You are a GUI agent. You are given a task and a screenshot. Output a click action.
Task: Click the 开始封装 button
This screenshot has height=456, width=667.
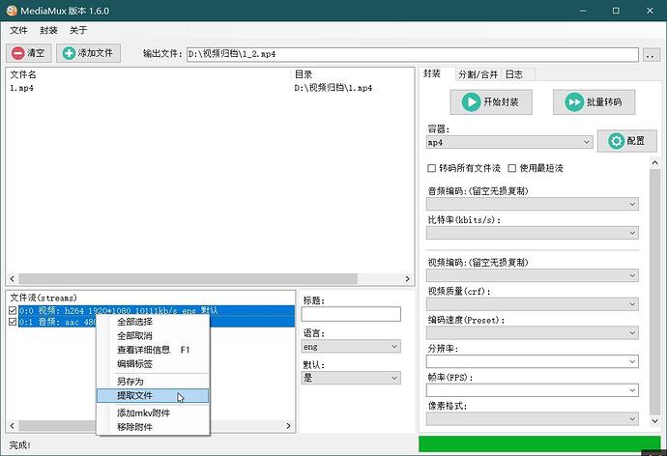pos(491,102)
